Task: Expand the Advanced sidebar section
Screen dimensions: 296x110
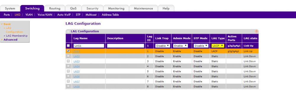Action: point(10,40)
